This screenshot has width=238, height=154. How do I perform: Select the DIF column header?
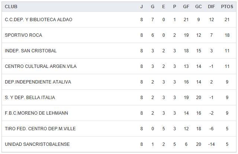click(212, 7)
